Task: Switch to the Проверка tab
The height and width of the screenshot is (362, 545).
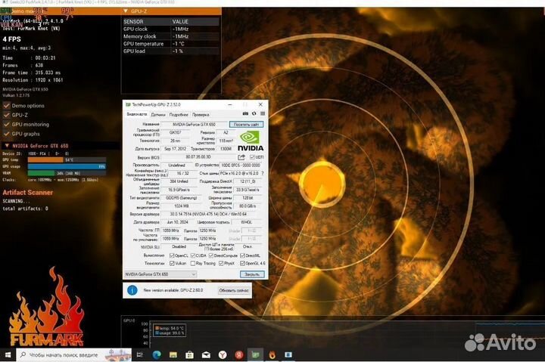Action: coord(201,115)
